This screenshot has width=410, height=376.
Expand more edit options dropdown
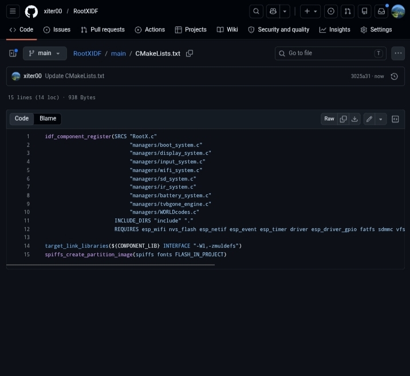pos(381,119)
